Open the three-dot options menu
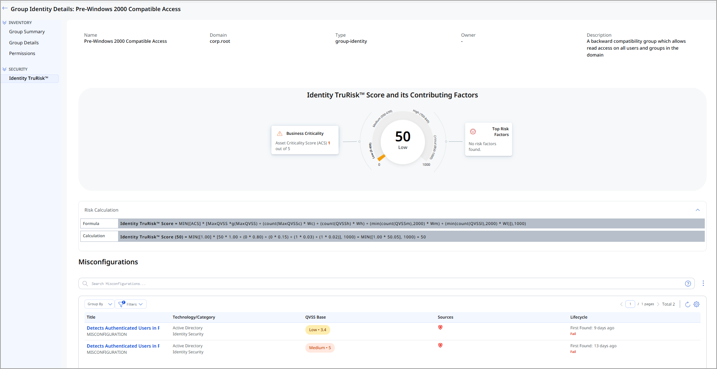This screenshot has width=717, height=369. coord(703,283)
